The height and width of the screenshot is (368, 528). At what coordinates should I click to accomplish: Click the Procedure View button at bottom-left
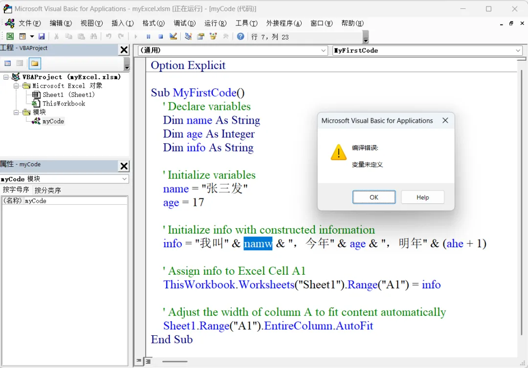pos(139,361)
